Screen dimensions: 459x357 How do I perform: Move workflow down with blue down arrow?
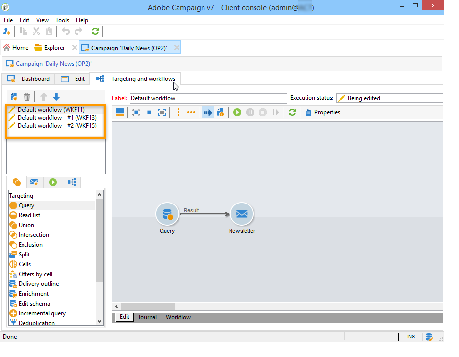tap(56, 97)
